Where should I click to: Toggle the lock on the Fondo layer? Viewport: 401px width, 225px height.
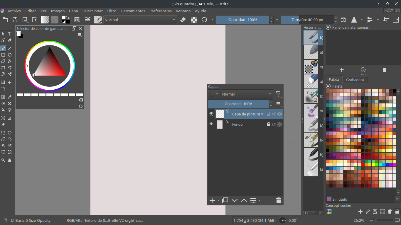pos(268,124)
